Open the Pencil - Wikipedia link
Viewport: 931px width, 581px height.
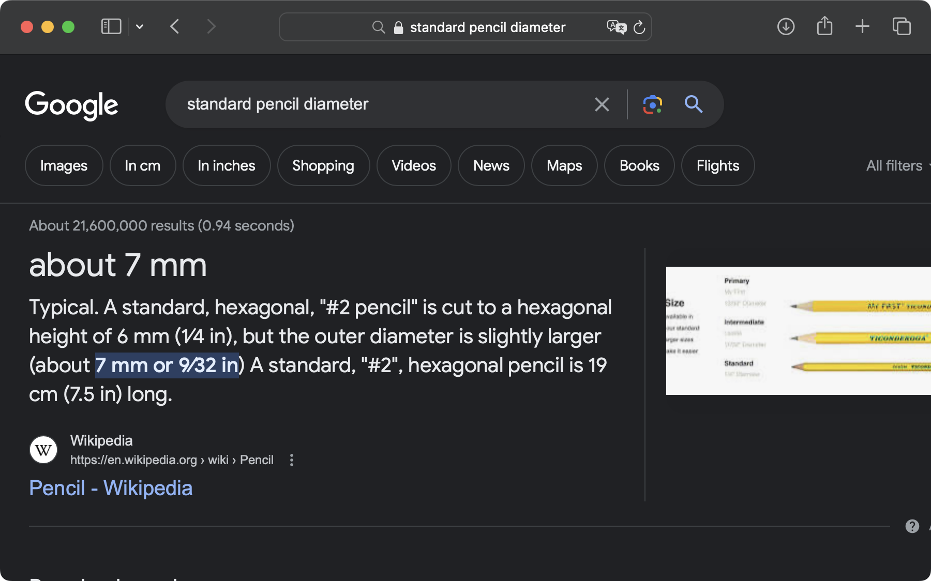point(111,488)
